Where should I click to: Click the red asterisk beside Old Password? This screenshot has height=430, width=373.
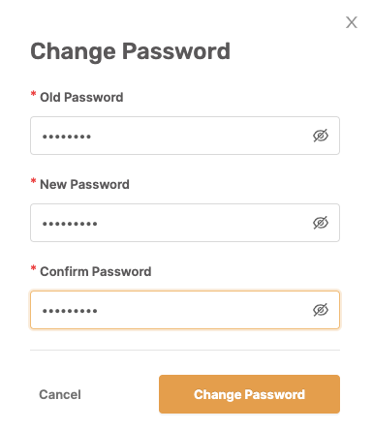click(x=33, y=94)
